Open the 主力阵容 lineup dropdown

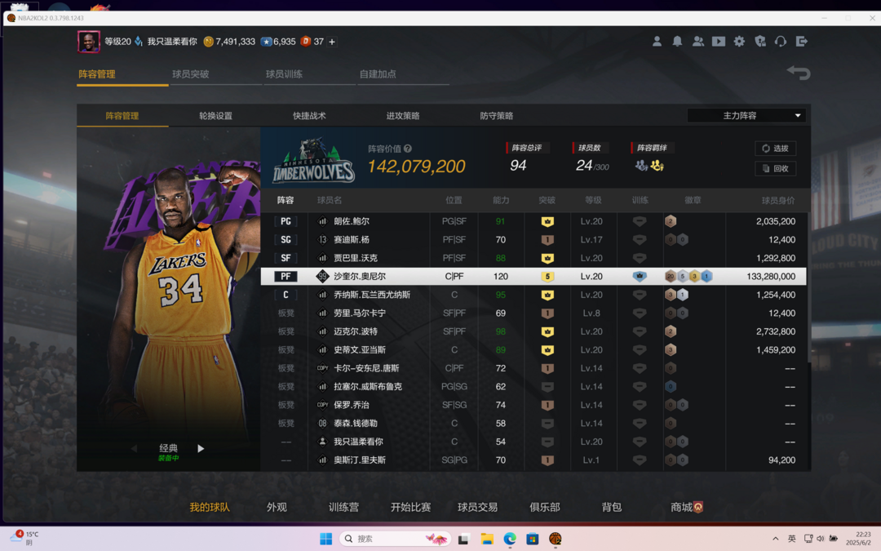tap(746, 115)
